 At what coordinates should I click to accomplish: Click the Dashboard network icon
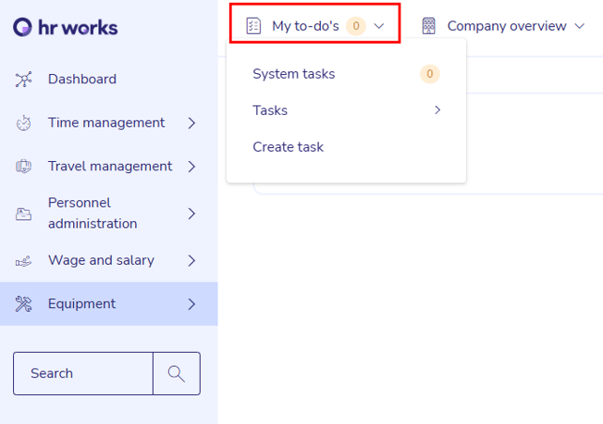point(24,80)
